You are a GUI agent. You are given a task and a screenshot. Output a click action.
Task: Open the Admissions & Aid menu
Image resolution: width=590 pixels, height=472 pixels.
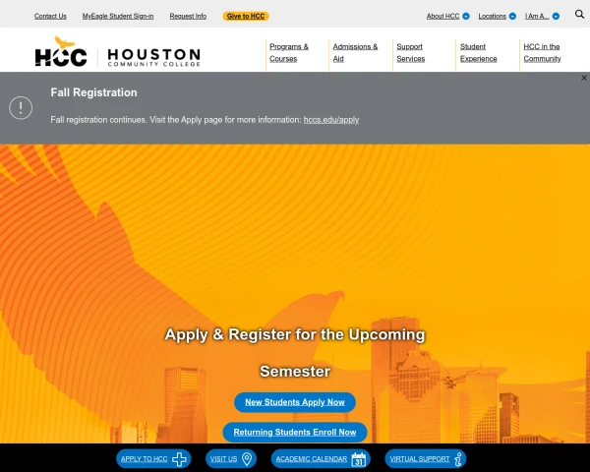click(x=355, y=53)
